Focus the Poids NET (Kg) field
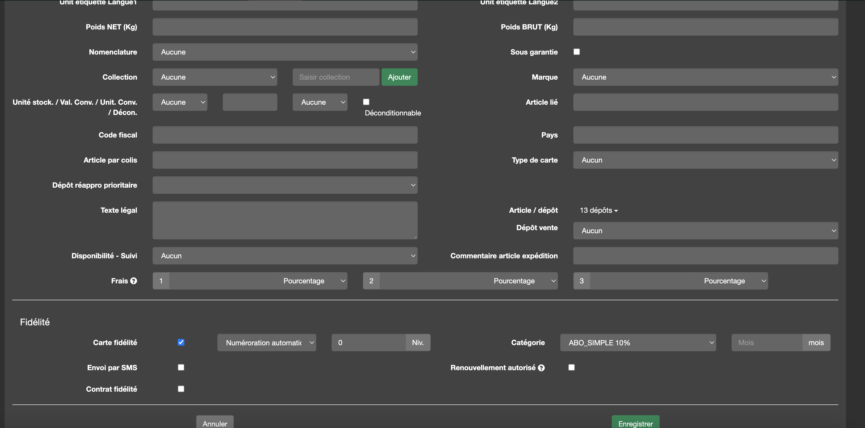The image size is (865, 428). [285, 27]
